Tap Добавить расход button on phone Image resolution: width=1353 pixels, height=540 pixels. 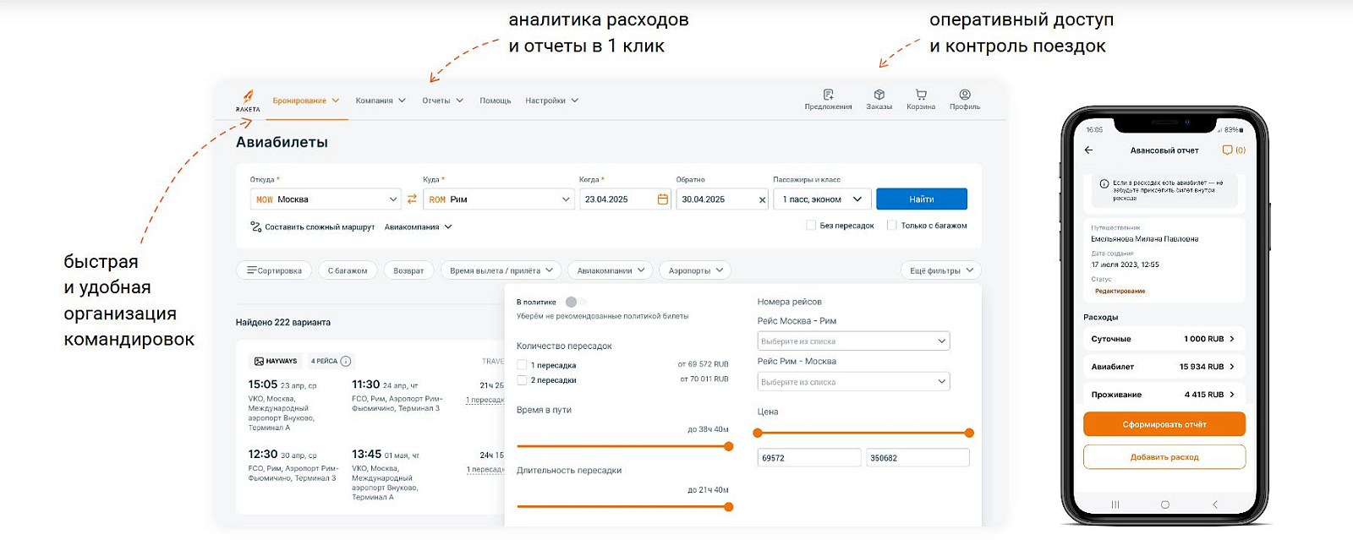coord(1164,457)
